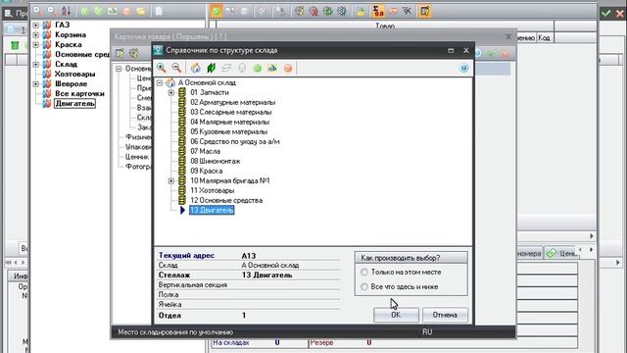
Task: Click the sigma 0.0 totals icon
Action: (378, 11)
